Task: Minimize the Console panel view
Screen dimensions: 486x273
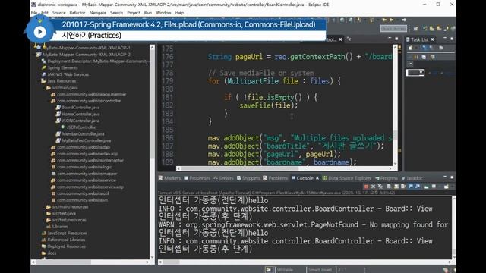Action: point(445,177)
